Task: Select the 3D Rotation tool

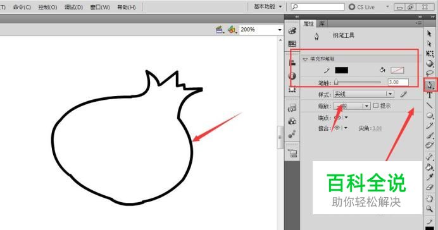Action: pos(430,64)
